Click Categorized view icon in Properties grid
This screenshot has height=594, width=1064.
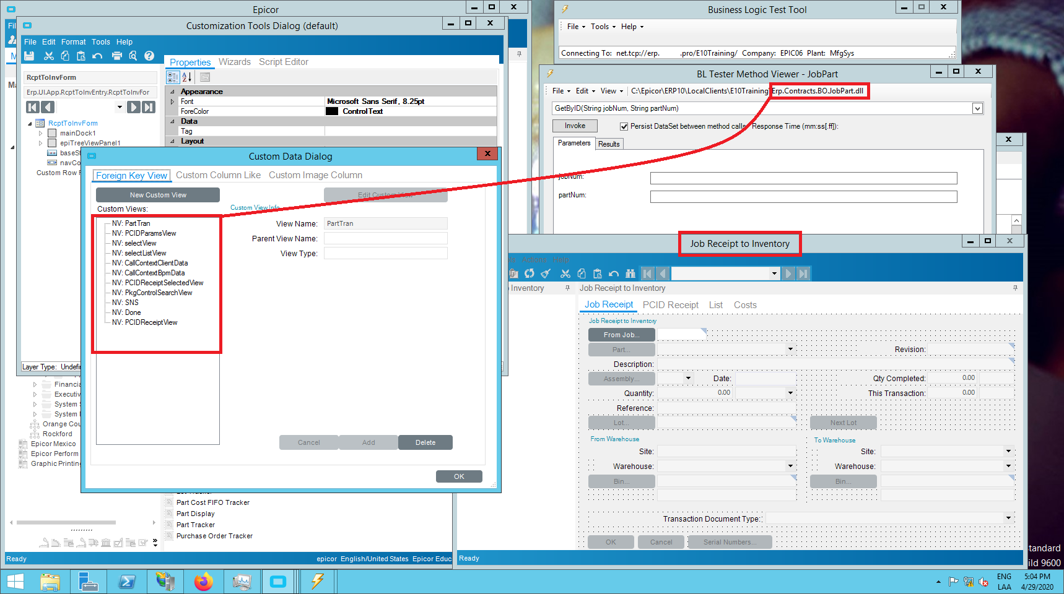pos(173,77)
